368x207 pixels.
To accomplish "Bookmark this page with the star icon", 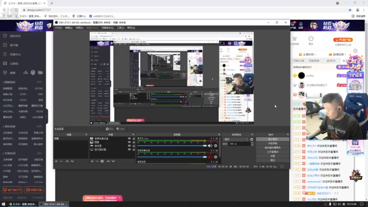I will click(350, 10).
